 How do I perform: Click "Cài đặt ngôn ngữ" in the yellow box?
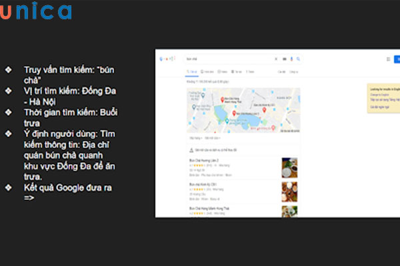point(379,107)
